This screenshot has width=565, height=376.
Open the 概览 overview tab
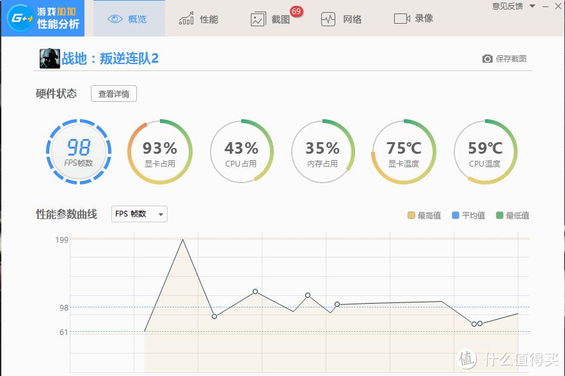coord(129,19)
